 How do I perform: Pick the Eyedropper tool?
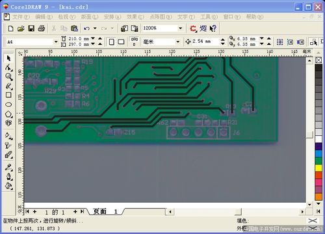(x=8, y=167)
